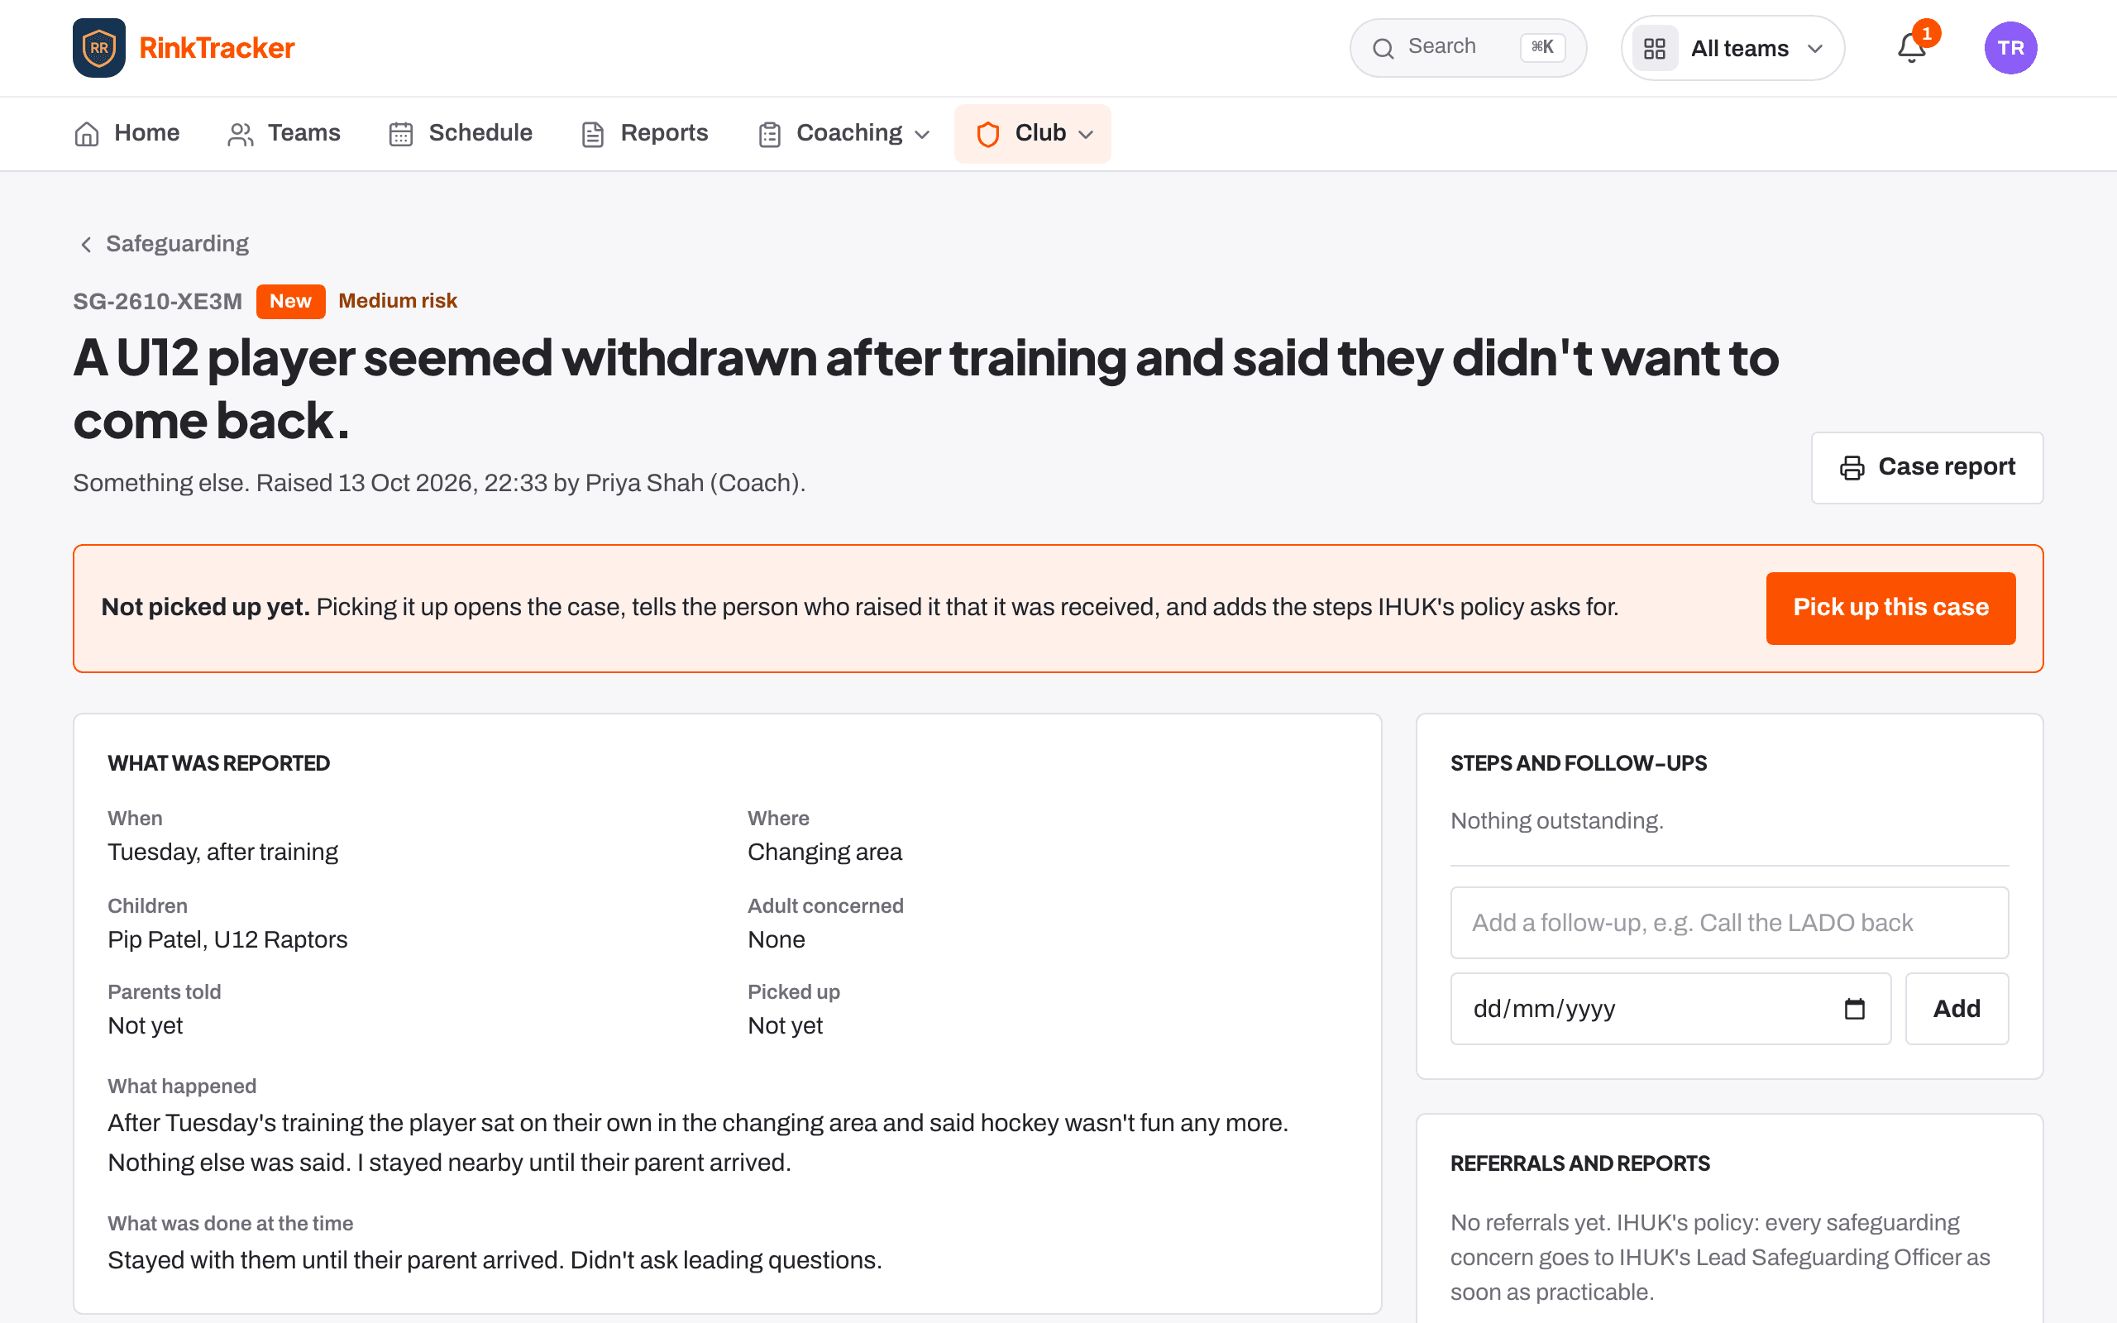Click the Nothing outstanding text
Screen dimensions: 2117x1323
[x=1557, y=821]
